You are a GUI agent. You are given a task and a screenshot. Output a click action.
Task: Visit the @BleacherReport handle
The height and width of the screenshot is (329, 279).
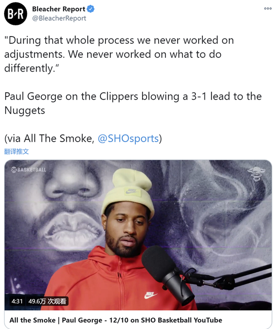[59, 18]
